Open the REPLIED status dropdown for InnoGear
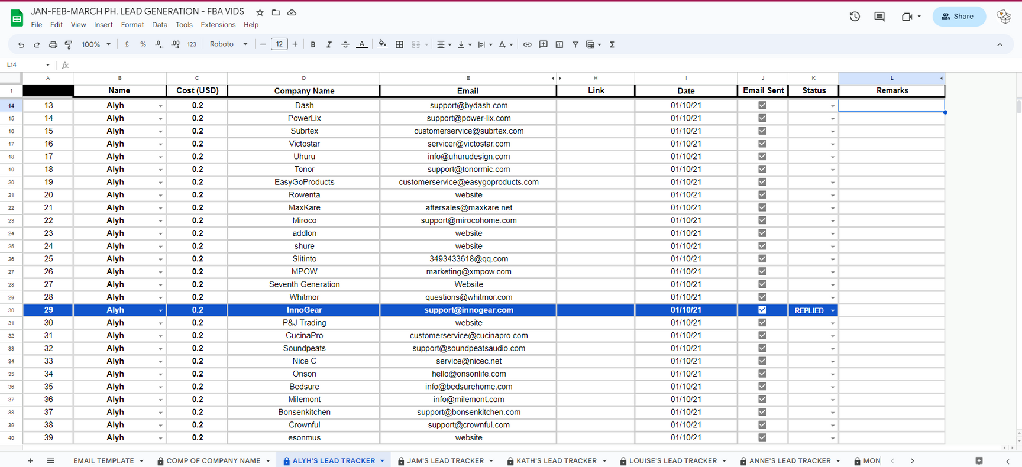The width and height of the screenshot is (1022, 467). click(833, 310)
